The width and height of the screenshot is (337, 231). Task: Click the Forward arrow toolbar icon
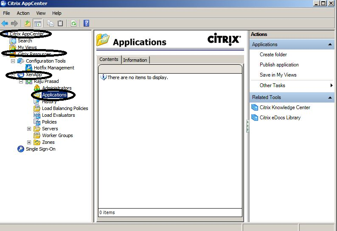tap(14, 23)
